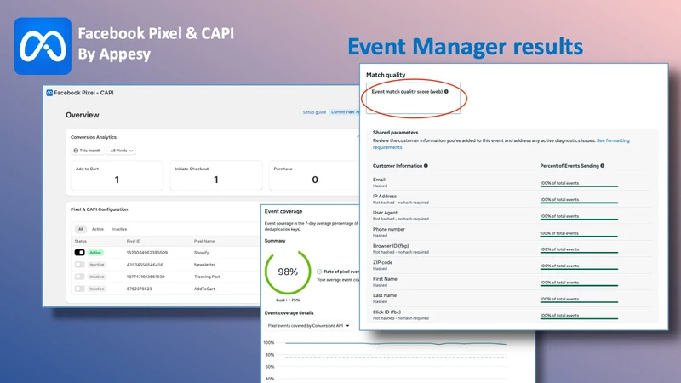Open the Setup guide link
This screenshot has height=383, width=681.
pos(314,112)
